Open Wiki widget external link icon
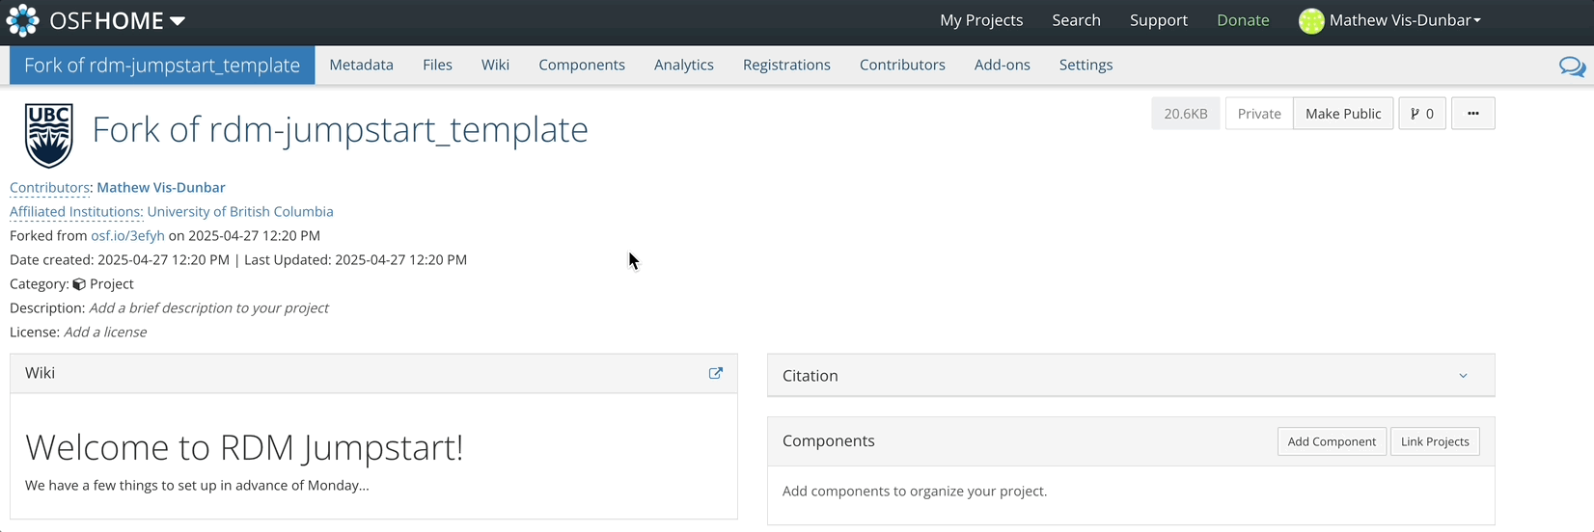 [x=716, y=373]
